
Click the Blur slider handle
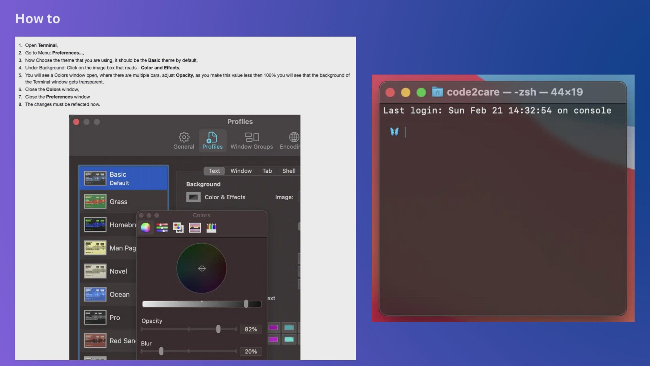pyautogui.click(x=161, y=351)
